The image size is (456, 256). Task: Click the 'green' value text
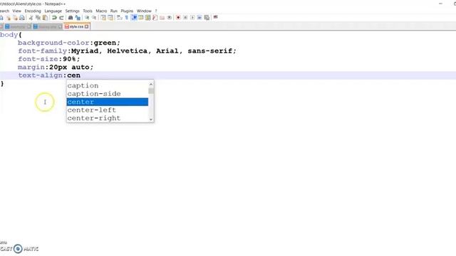(x=105, y=43)
